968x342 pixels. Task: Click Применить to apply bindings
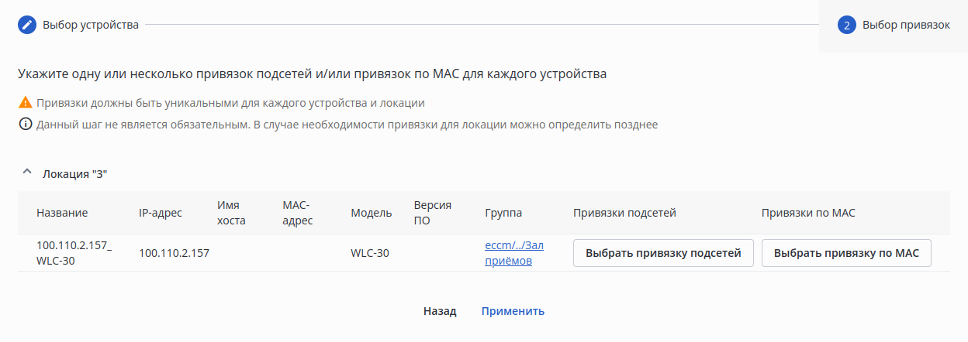tap(513, 311)
